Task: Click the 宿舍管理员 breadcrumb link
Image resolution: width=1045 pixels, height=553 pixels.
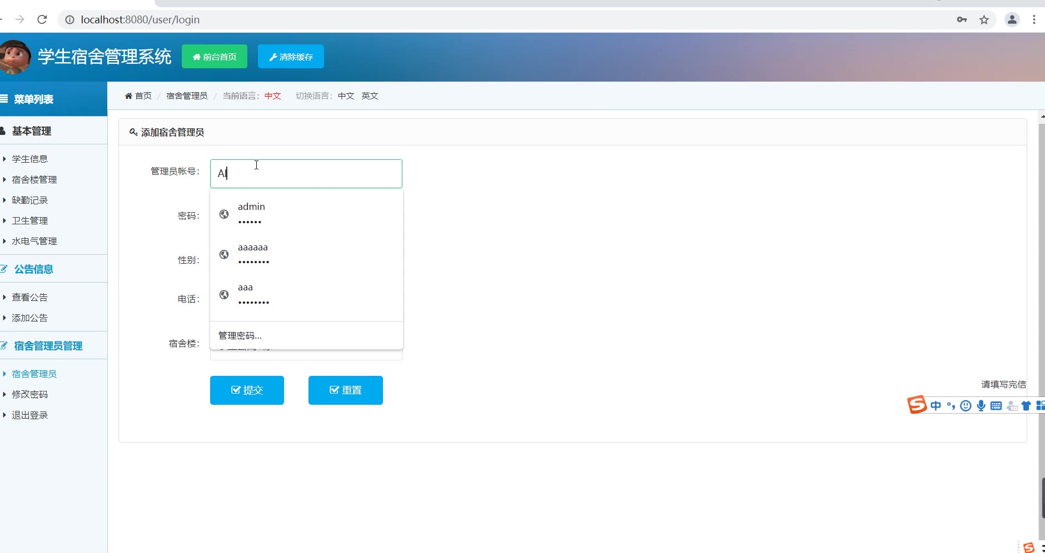Action: [187, 96]
